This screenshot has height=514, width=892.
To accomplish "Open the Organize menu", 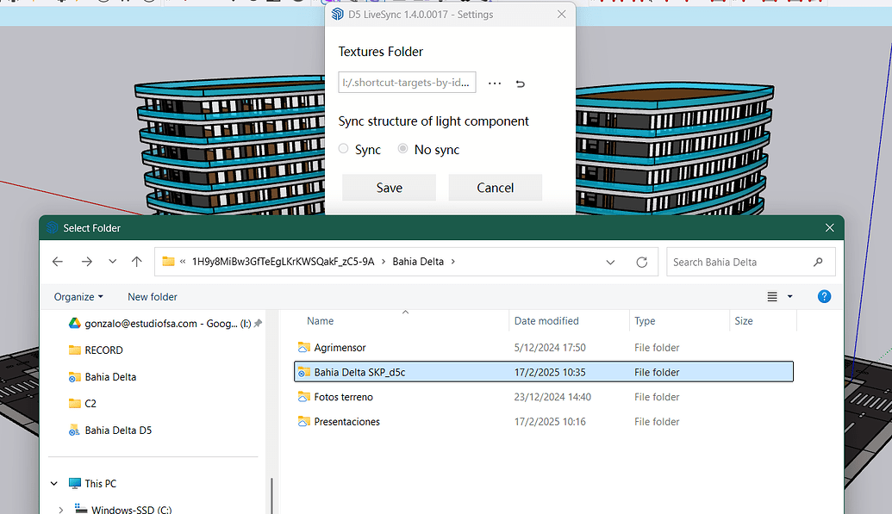I will [78, 297].
